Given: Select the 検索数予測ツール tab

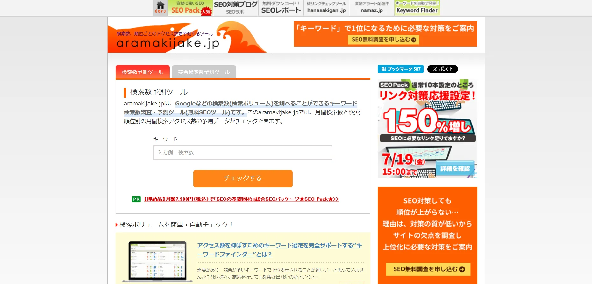Looking at the screenshot, I should 142,72.
